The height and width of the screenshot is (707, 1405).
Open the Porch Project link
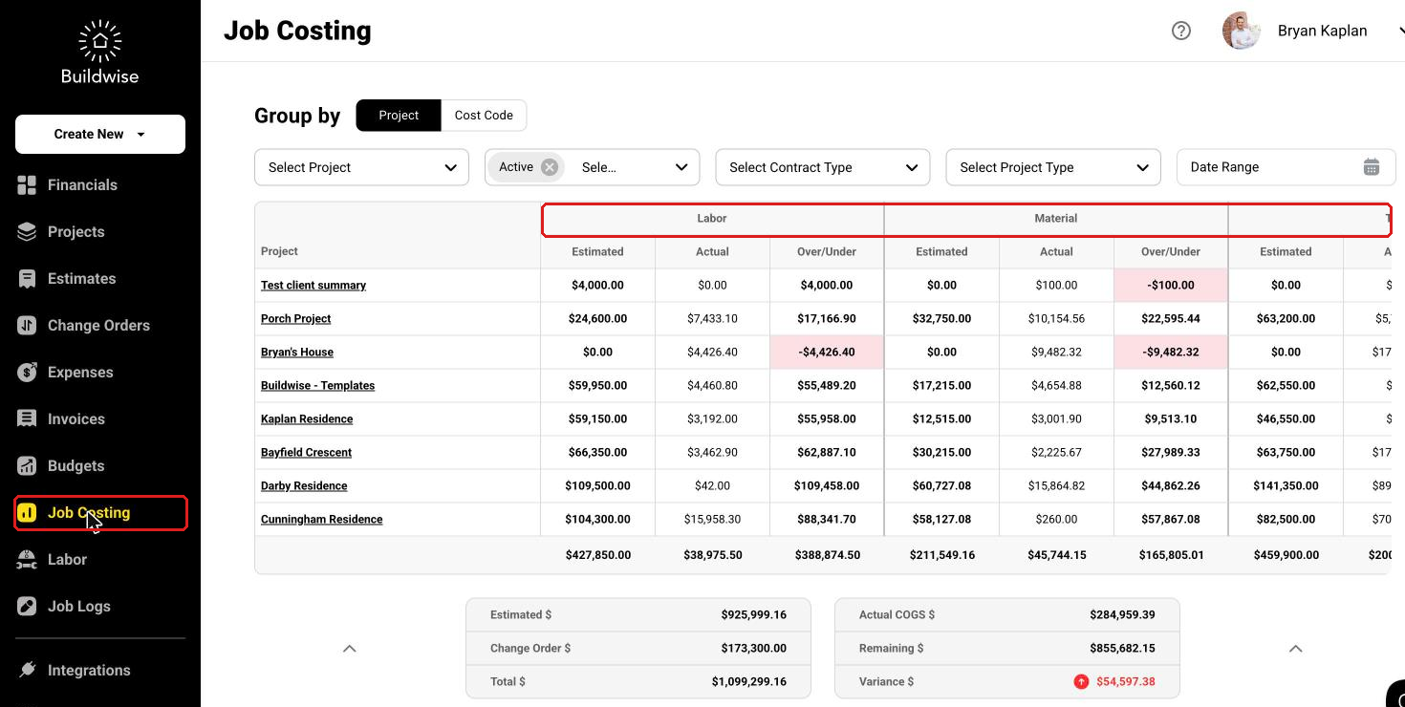[x=296, y=319]
